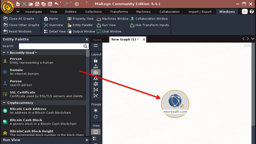Toggle the Freeze snowflake button
This screenshot has height=144, width=256.
click(96, 110)
